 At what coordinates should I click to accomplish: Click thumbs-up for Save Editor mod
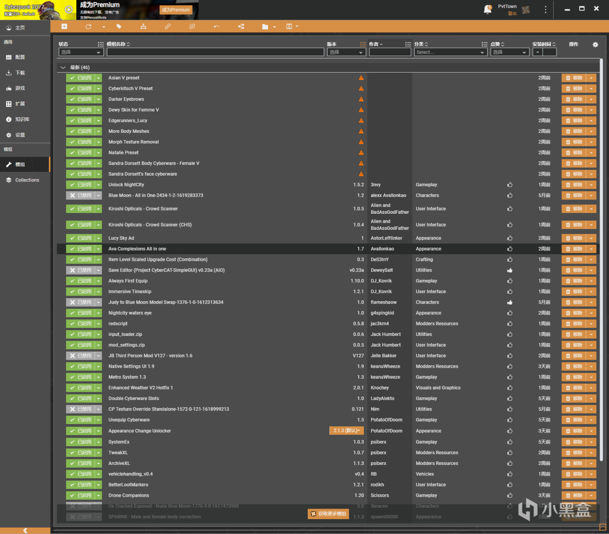510,270
